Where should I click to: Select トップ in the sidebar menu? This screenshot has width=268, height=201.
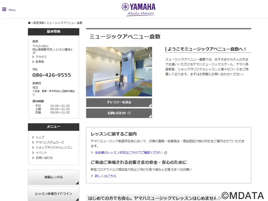point(40,137)
